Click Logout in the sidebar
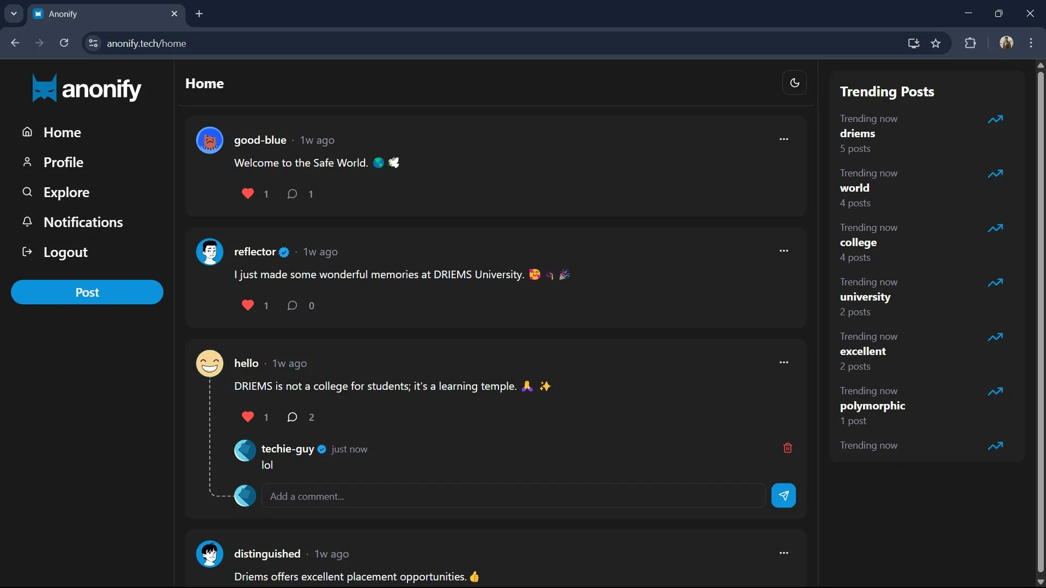The image size is (1046, 588). [54, 252]
